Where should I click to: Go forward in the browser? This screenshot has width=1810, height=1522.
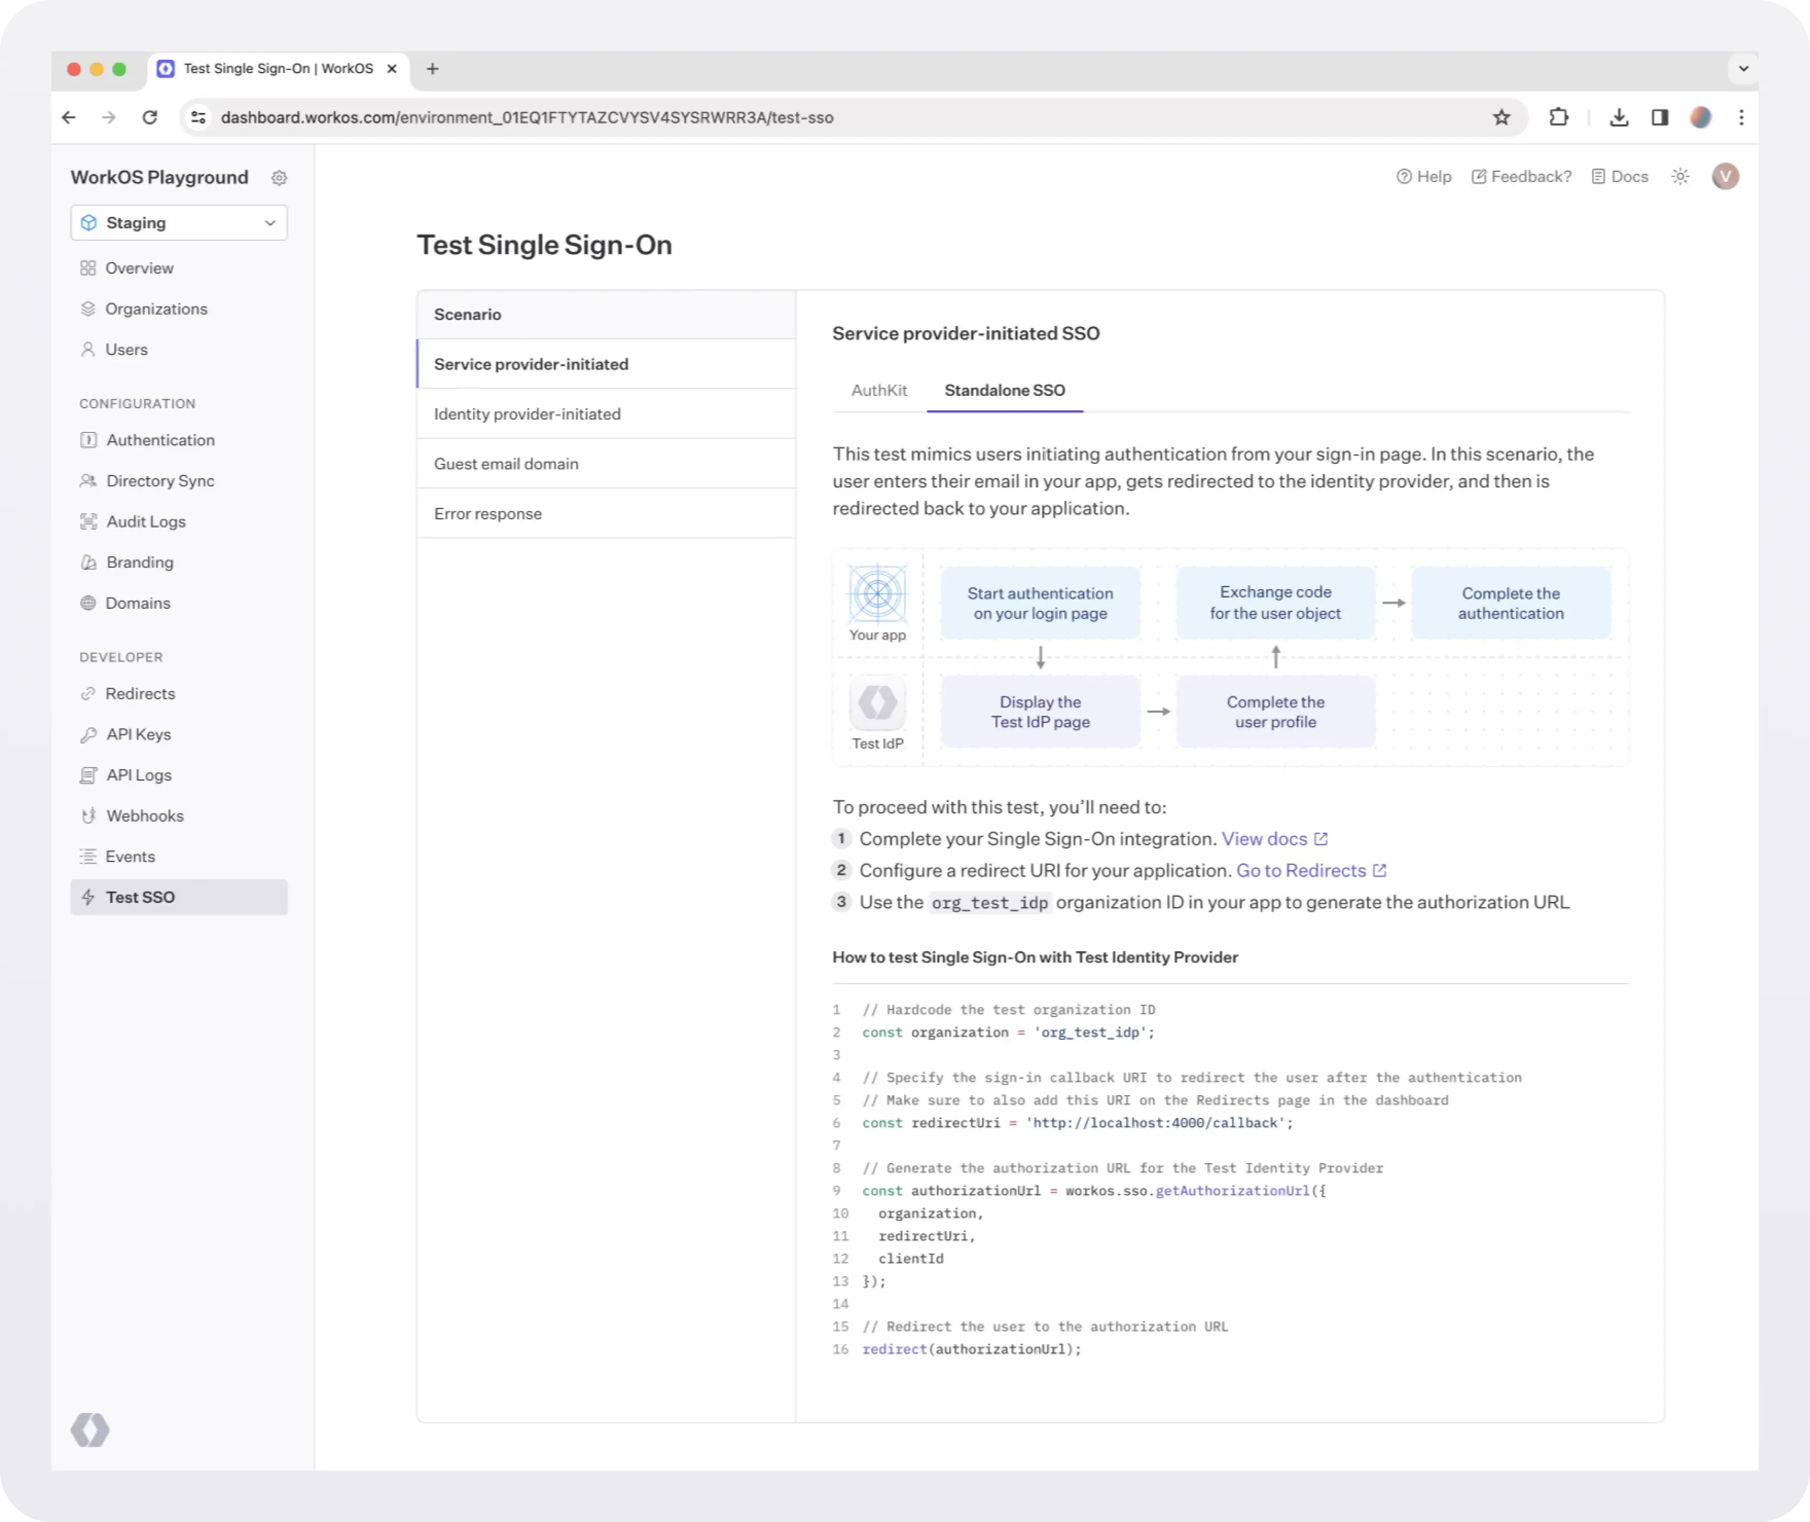[x=108, y=117]
